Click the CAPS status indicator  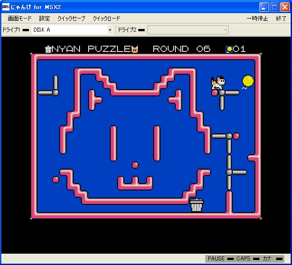click(248, 259)
